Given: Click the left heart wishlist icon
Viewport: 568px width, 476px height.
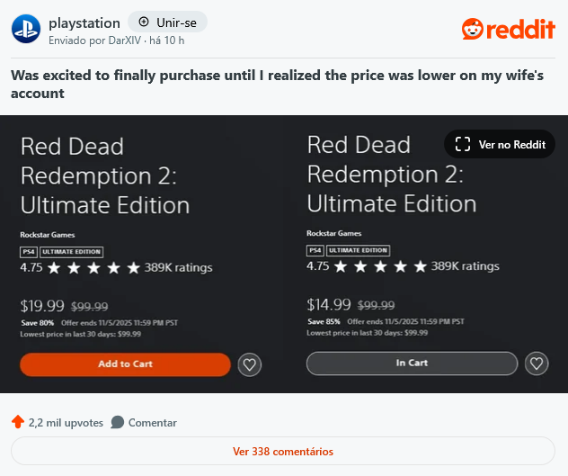Looking at the screenshot, I should tap(250, 364).
